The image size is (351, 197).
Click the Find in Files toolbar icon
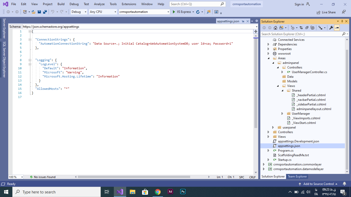[x=208, y=12]
